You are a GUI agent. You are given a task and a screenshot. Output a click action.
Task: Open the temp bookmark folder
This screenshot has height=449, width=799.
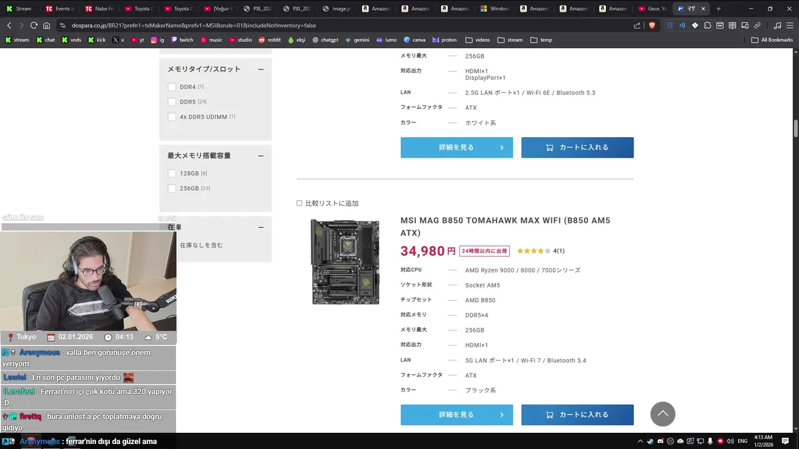coord(541,40)
